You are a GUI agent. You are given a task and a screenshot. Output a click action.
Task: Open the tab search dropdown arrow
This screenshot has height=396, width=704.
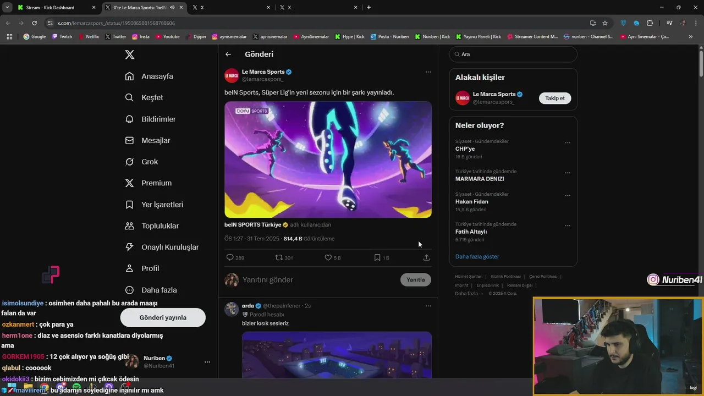click(x=7, y=7)
